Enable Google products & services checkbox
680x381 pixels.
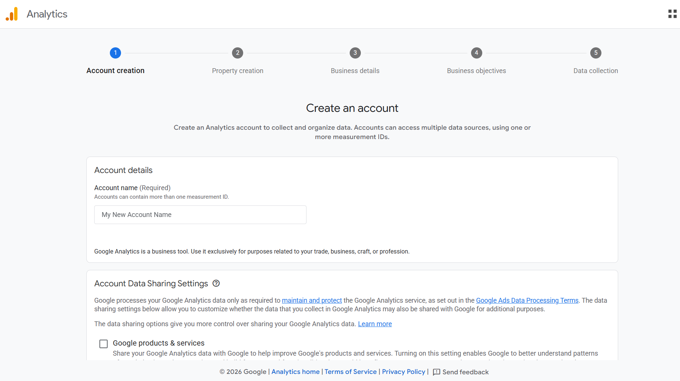coord(104,344)
